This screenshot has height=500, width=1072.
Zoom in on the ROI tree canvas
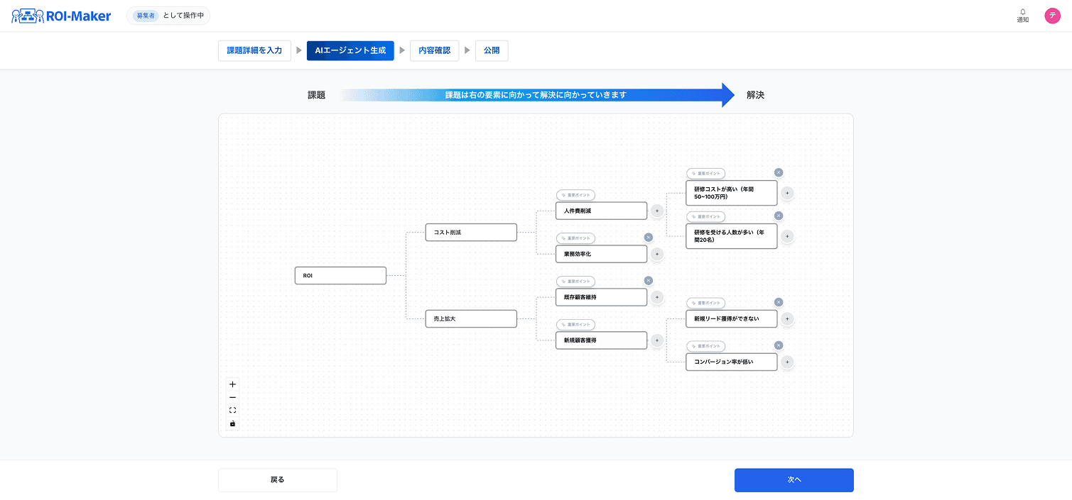pyautogui.click(x=232, y=384)
